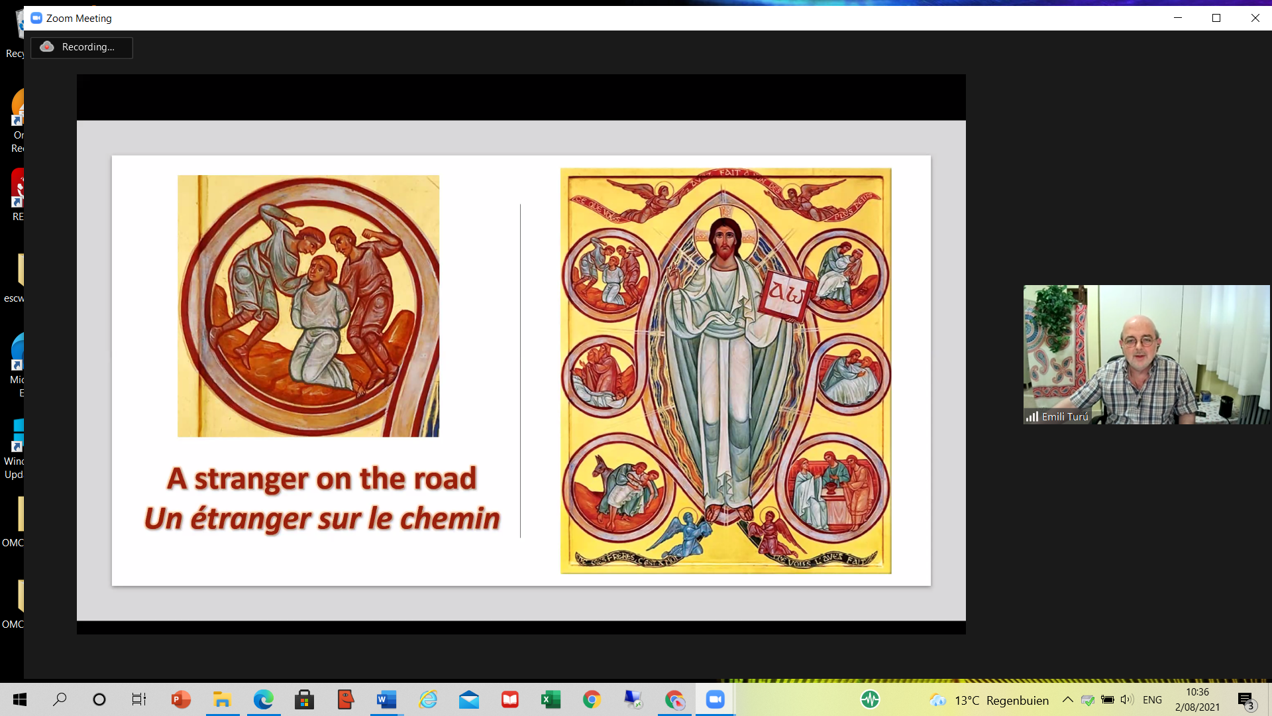The height and width of the screenshot is (716, 1272).
Task: Switch to Word from the taskbar
Action: pyautogui.click(x=386, y=699)
